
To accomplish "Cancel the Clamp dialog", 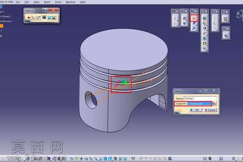I will [x=210, y=110].
